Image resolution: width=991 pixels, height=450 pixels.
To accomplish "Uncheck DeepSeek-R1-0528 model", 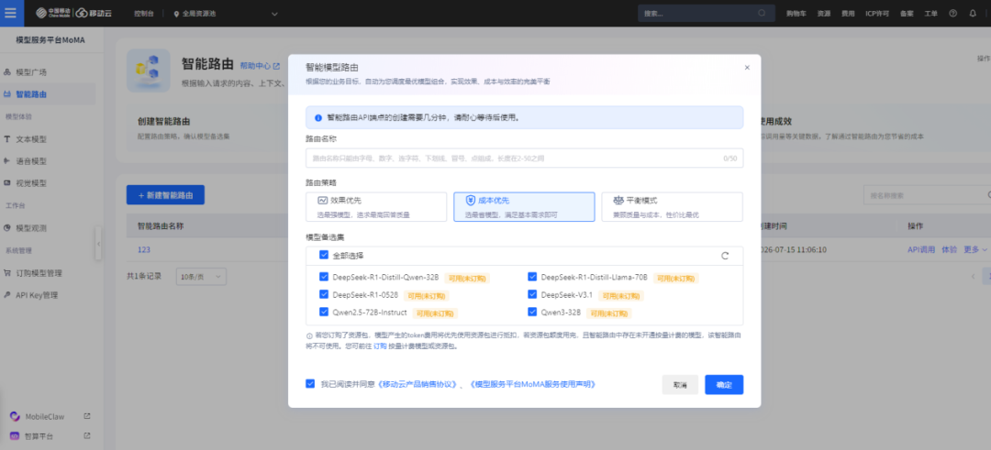I will pos(324,295).
